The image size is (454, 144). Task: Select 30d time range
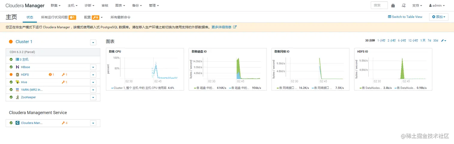point(435,40)
